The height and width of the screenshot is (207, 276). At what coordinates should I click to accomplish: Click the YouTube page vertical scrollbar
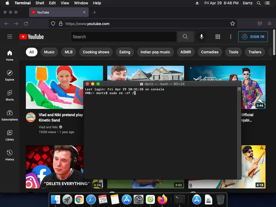click(274, 42)
